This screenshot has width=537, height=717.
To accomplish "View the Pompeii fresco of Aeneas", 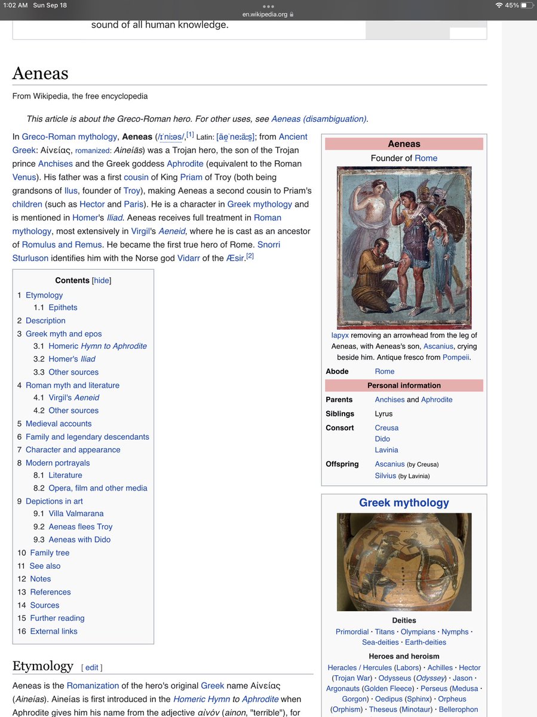I will tap(404, 247).
